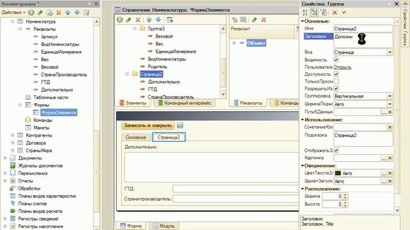Clear СочетаниеКлавиш field with X
410x230 pixels.
click(x=390, y=127)
